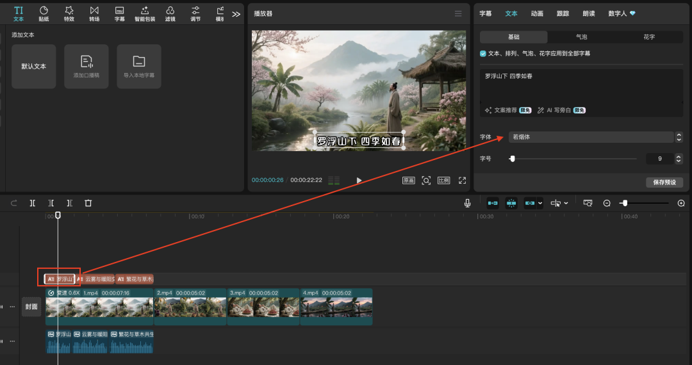The width and height of the screenshot is (692, 365).
Task: Click the 保存预设 save preset button
Action: pyautogui.click(x=664, y=182)
